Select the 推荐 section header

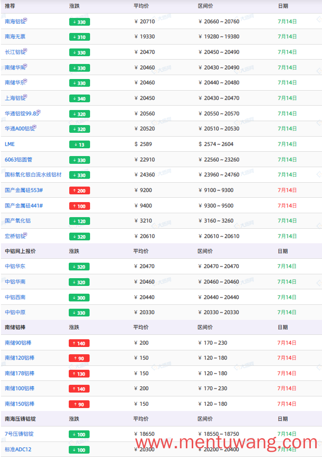[x=10, y=6]
